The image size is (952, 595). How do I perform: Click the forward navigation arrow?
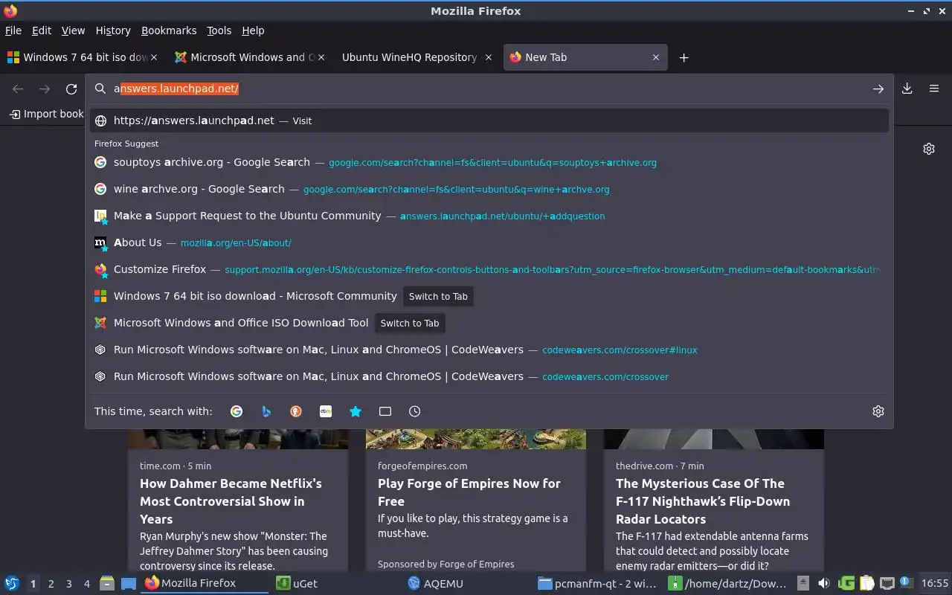click(45, 89)
